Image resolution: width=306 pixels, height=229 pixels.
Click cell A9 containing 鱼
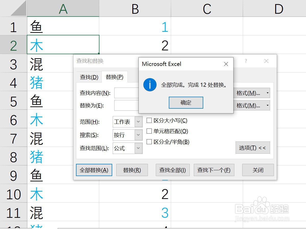[x=50, y=175]
